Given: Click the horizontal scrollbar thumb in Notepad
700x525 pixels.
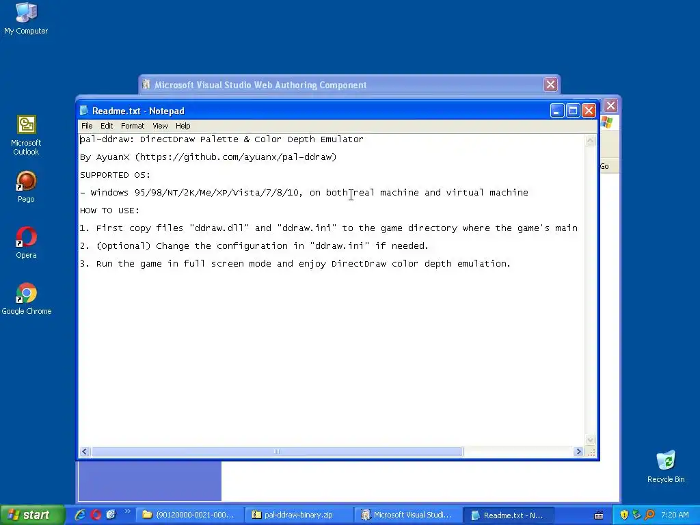Looking at the screenshot, I should tap(277, 451).
